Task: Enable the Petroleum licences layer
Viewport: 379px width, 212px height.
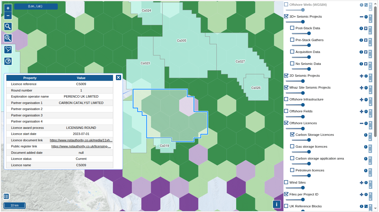Action: (292, 170)
